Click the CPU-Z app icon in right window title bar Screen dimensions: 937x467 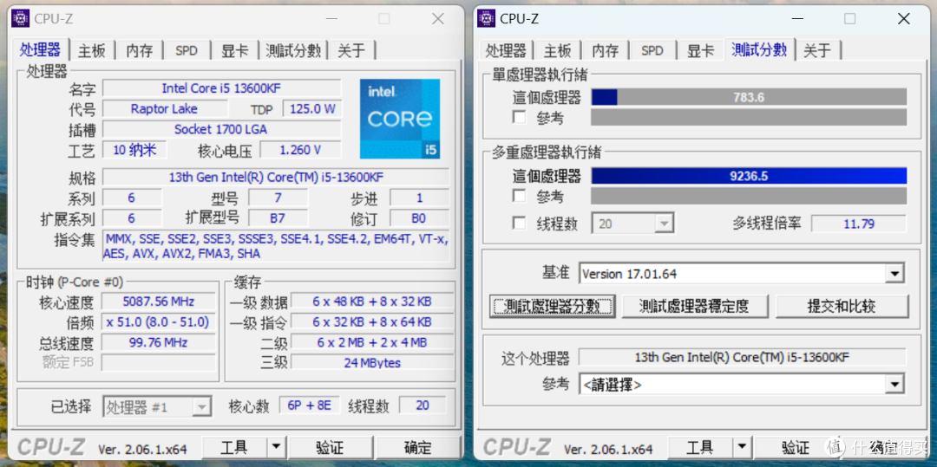[486, 18]
